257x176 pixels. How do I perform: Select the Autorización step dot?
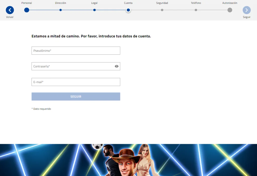click(x=230, y=10)
